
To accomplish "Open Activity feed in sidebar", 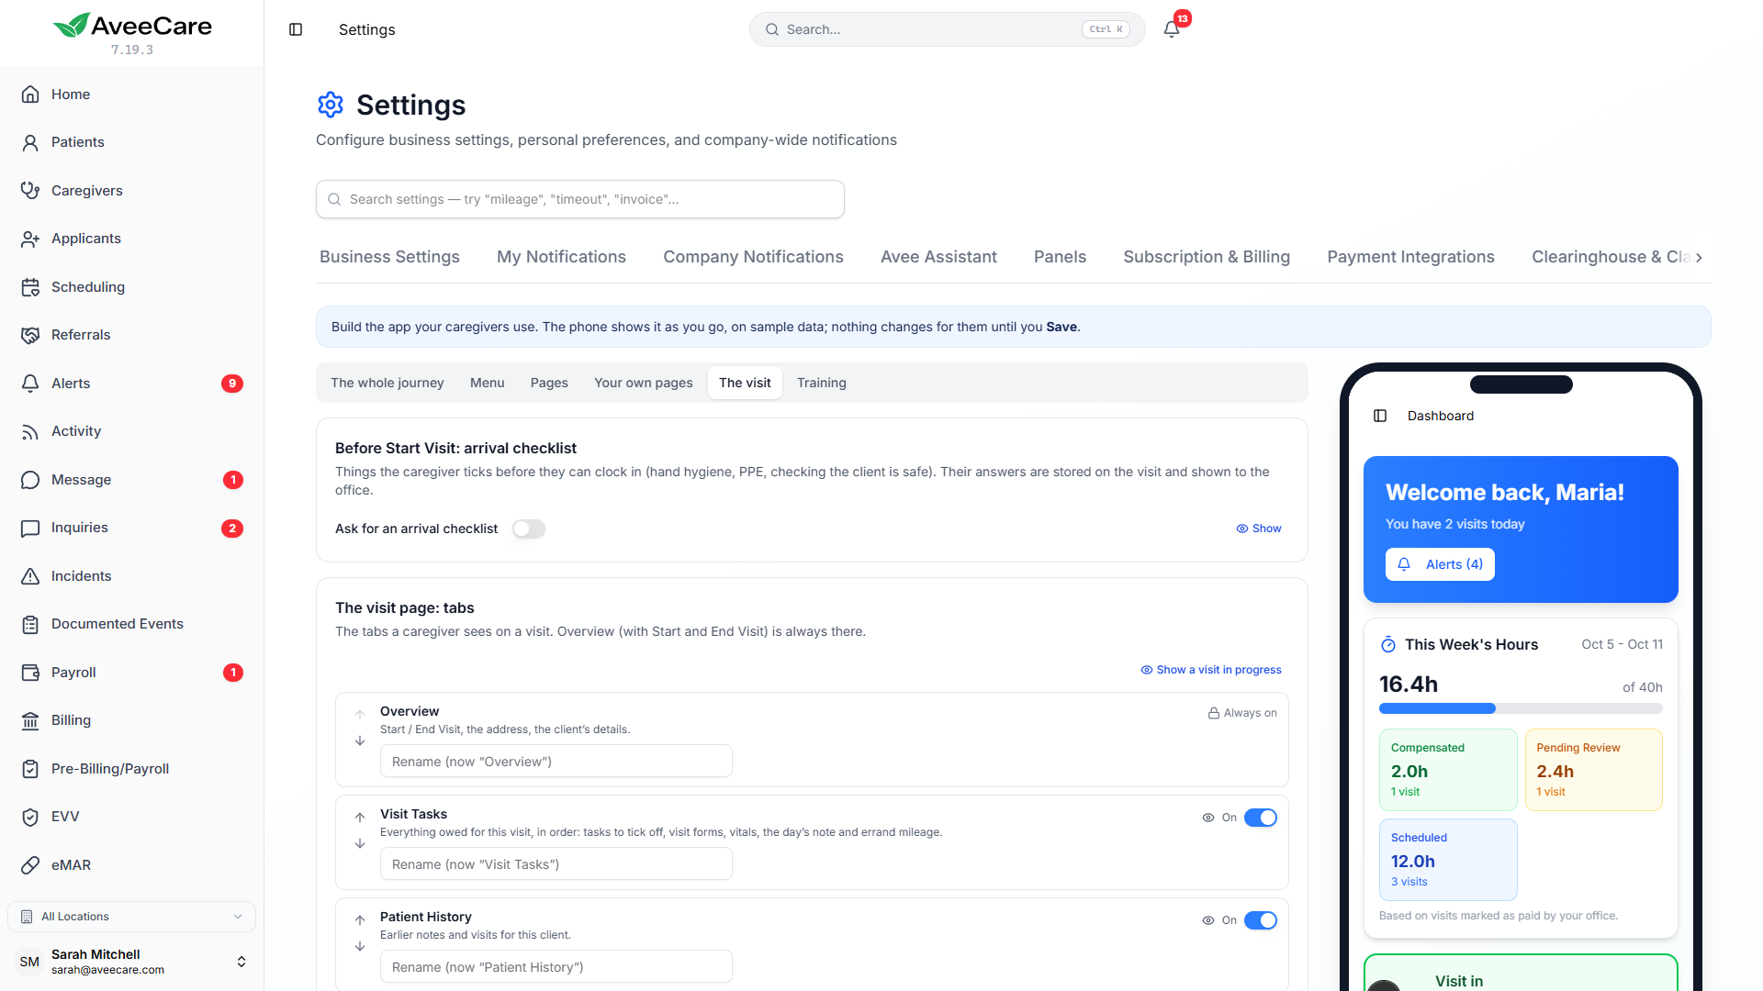I will pos(131,431).
